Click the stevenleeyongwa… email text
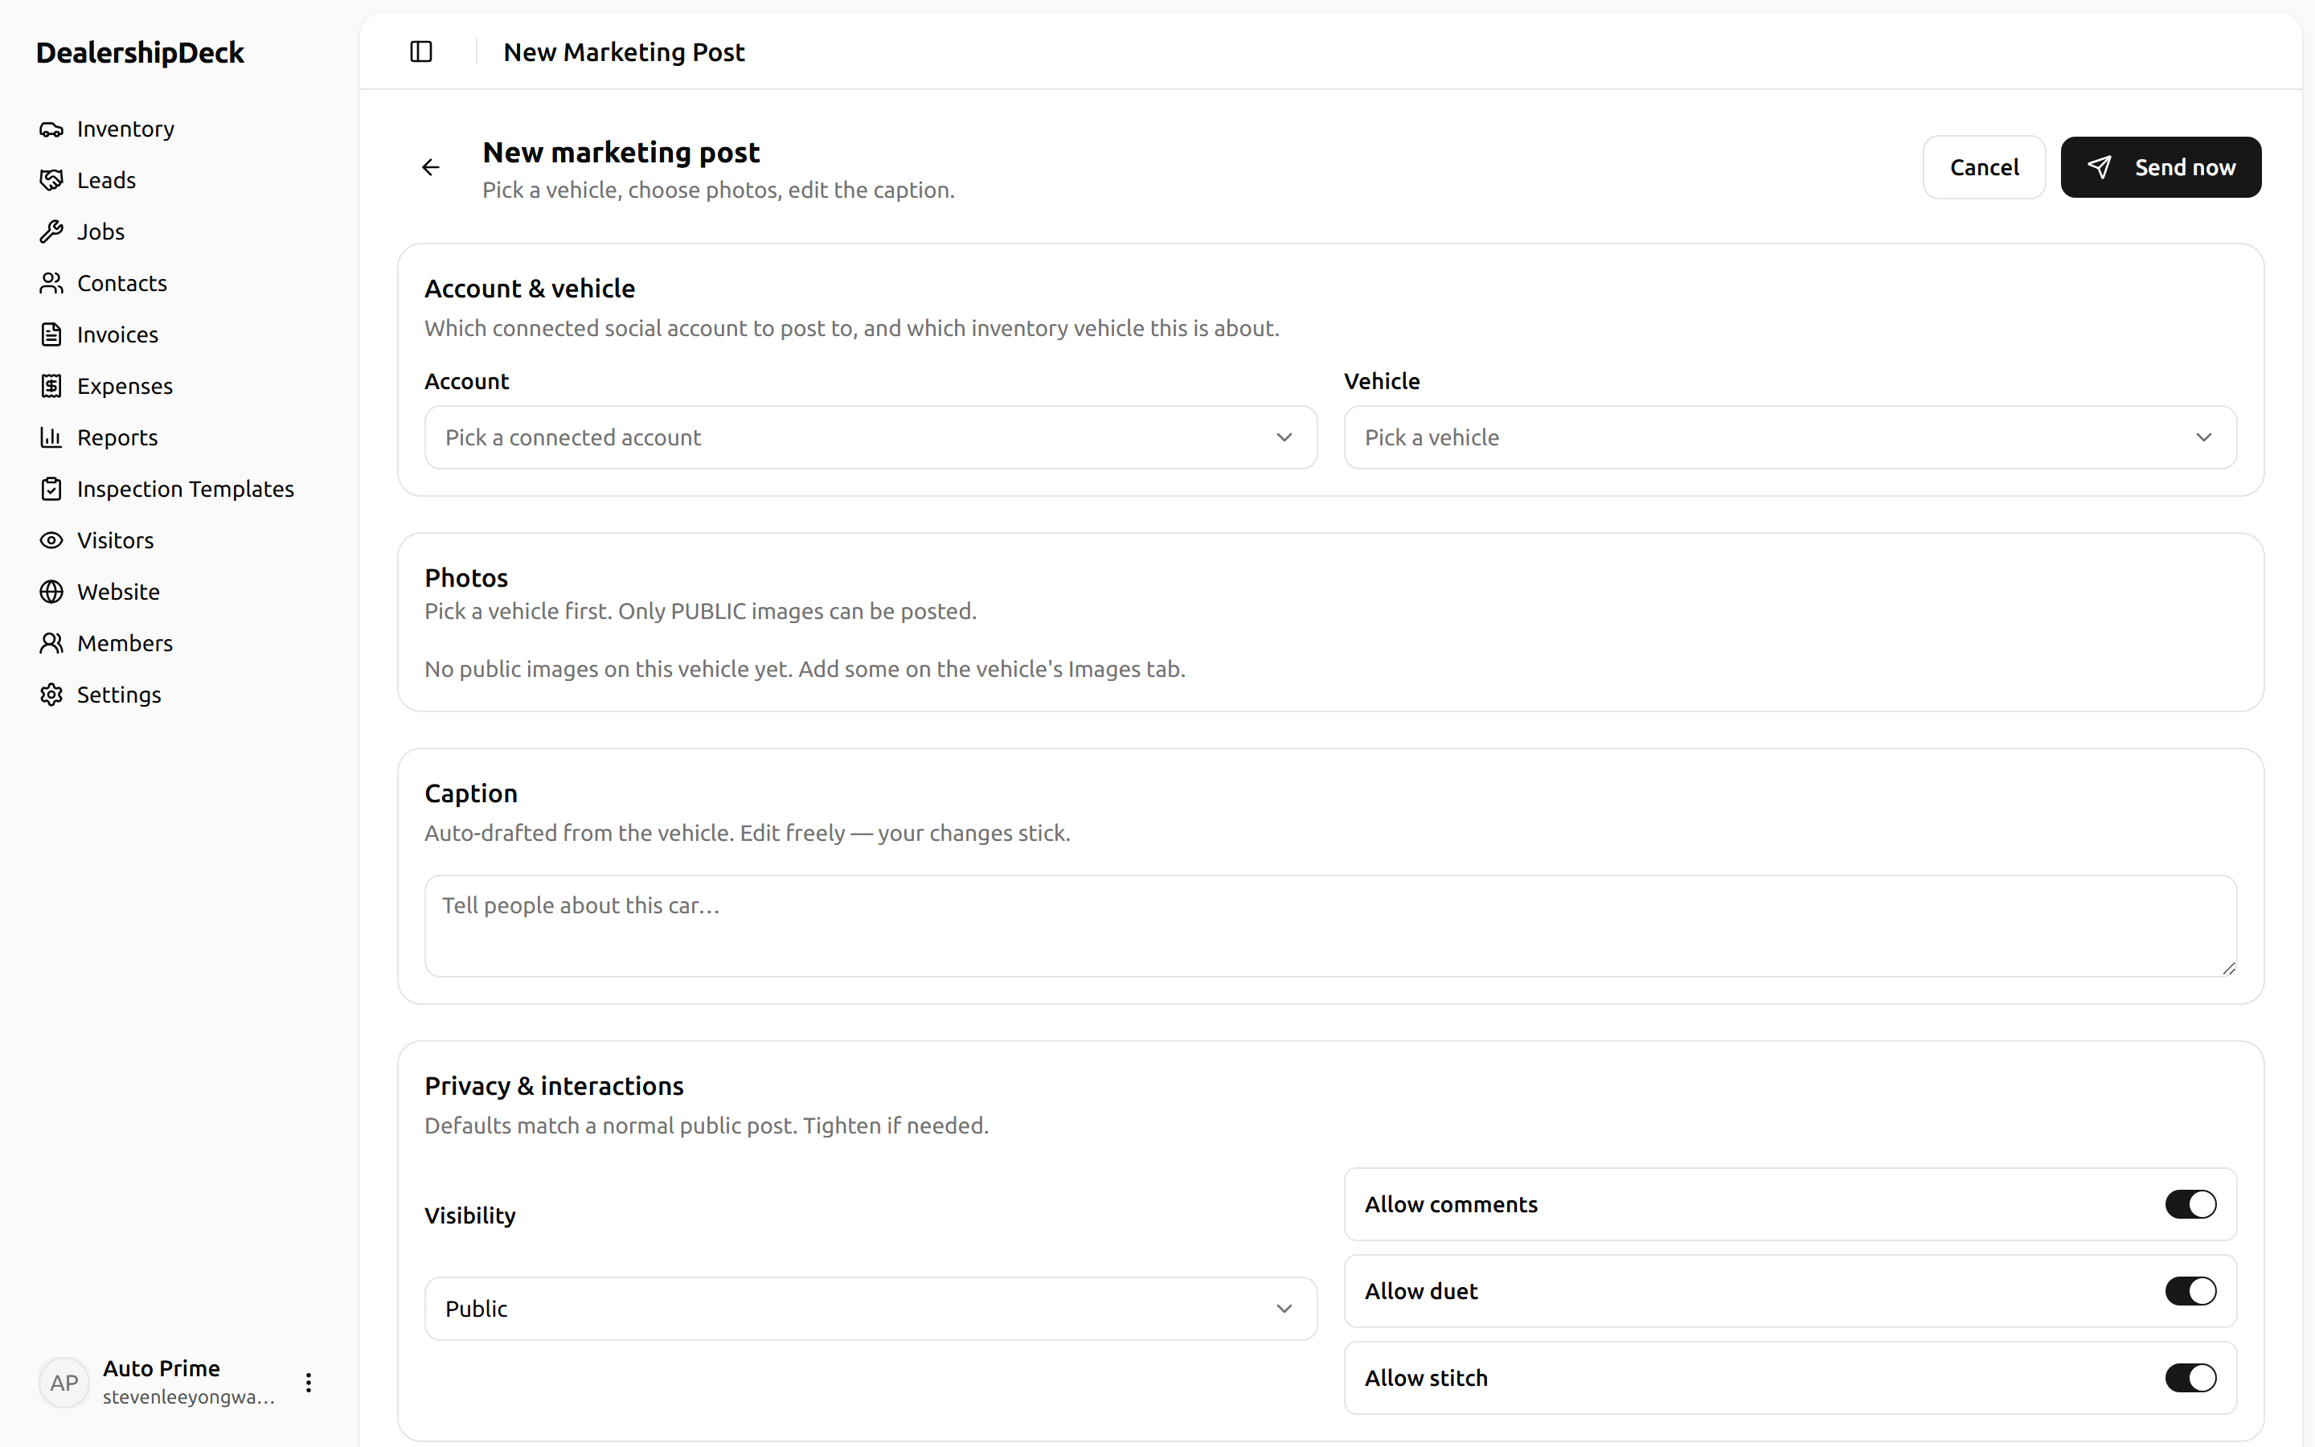Screen dimensions: 2315x1447 coord(190,1397)
